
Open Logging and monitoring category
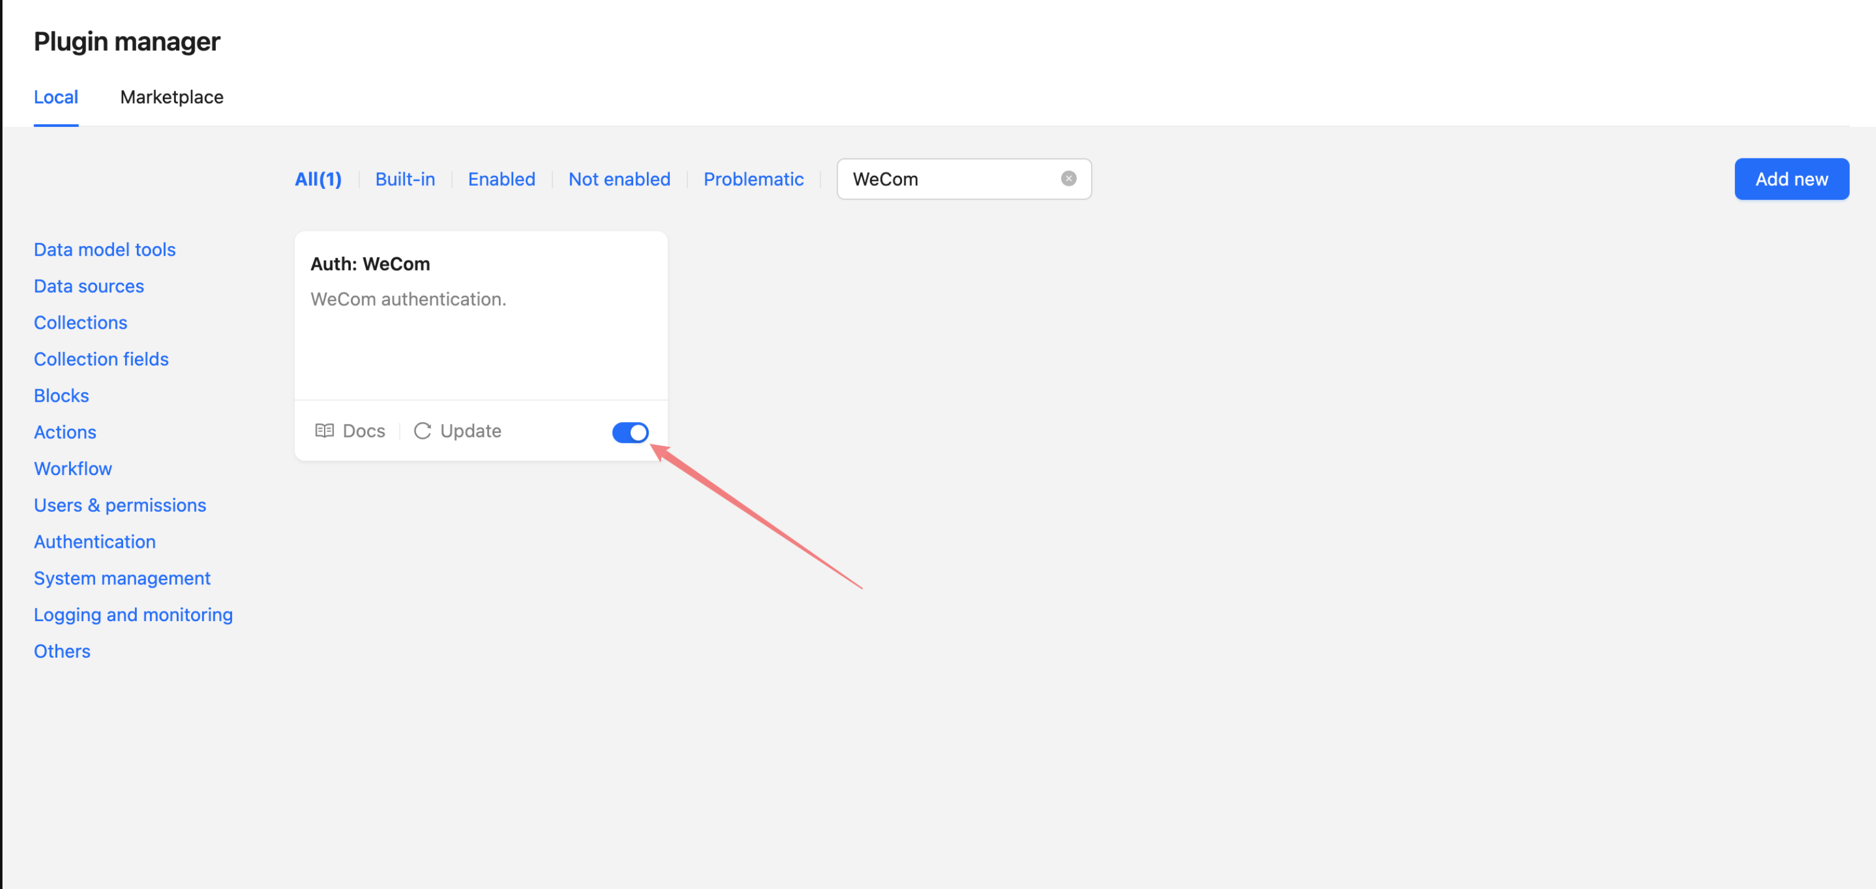133,614
